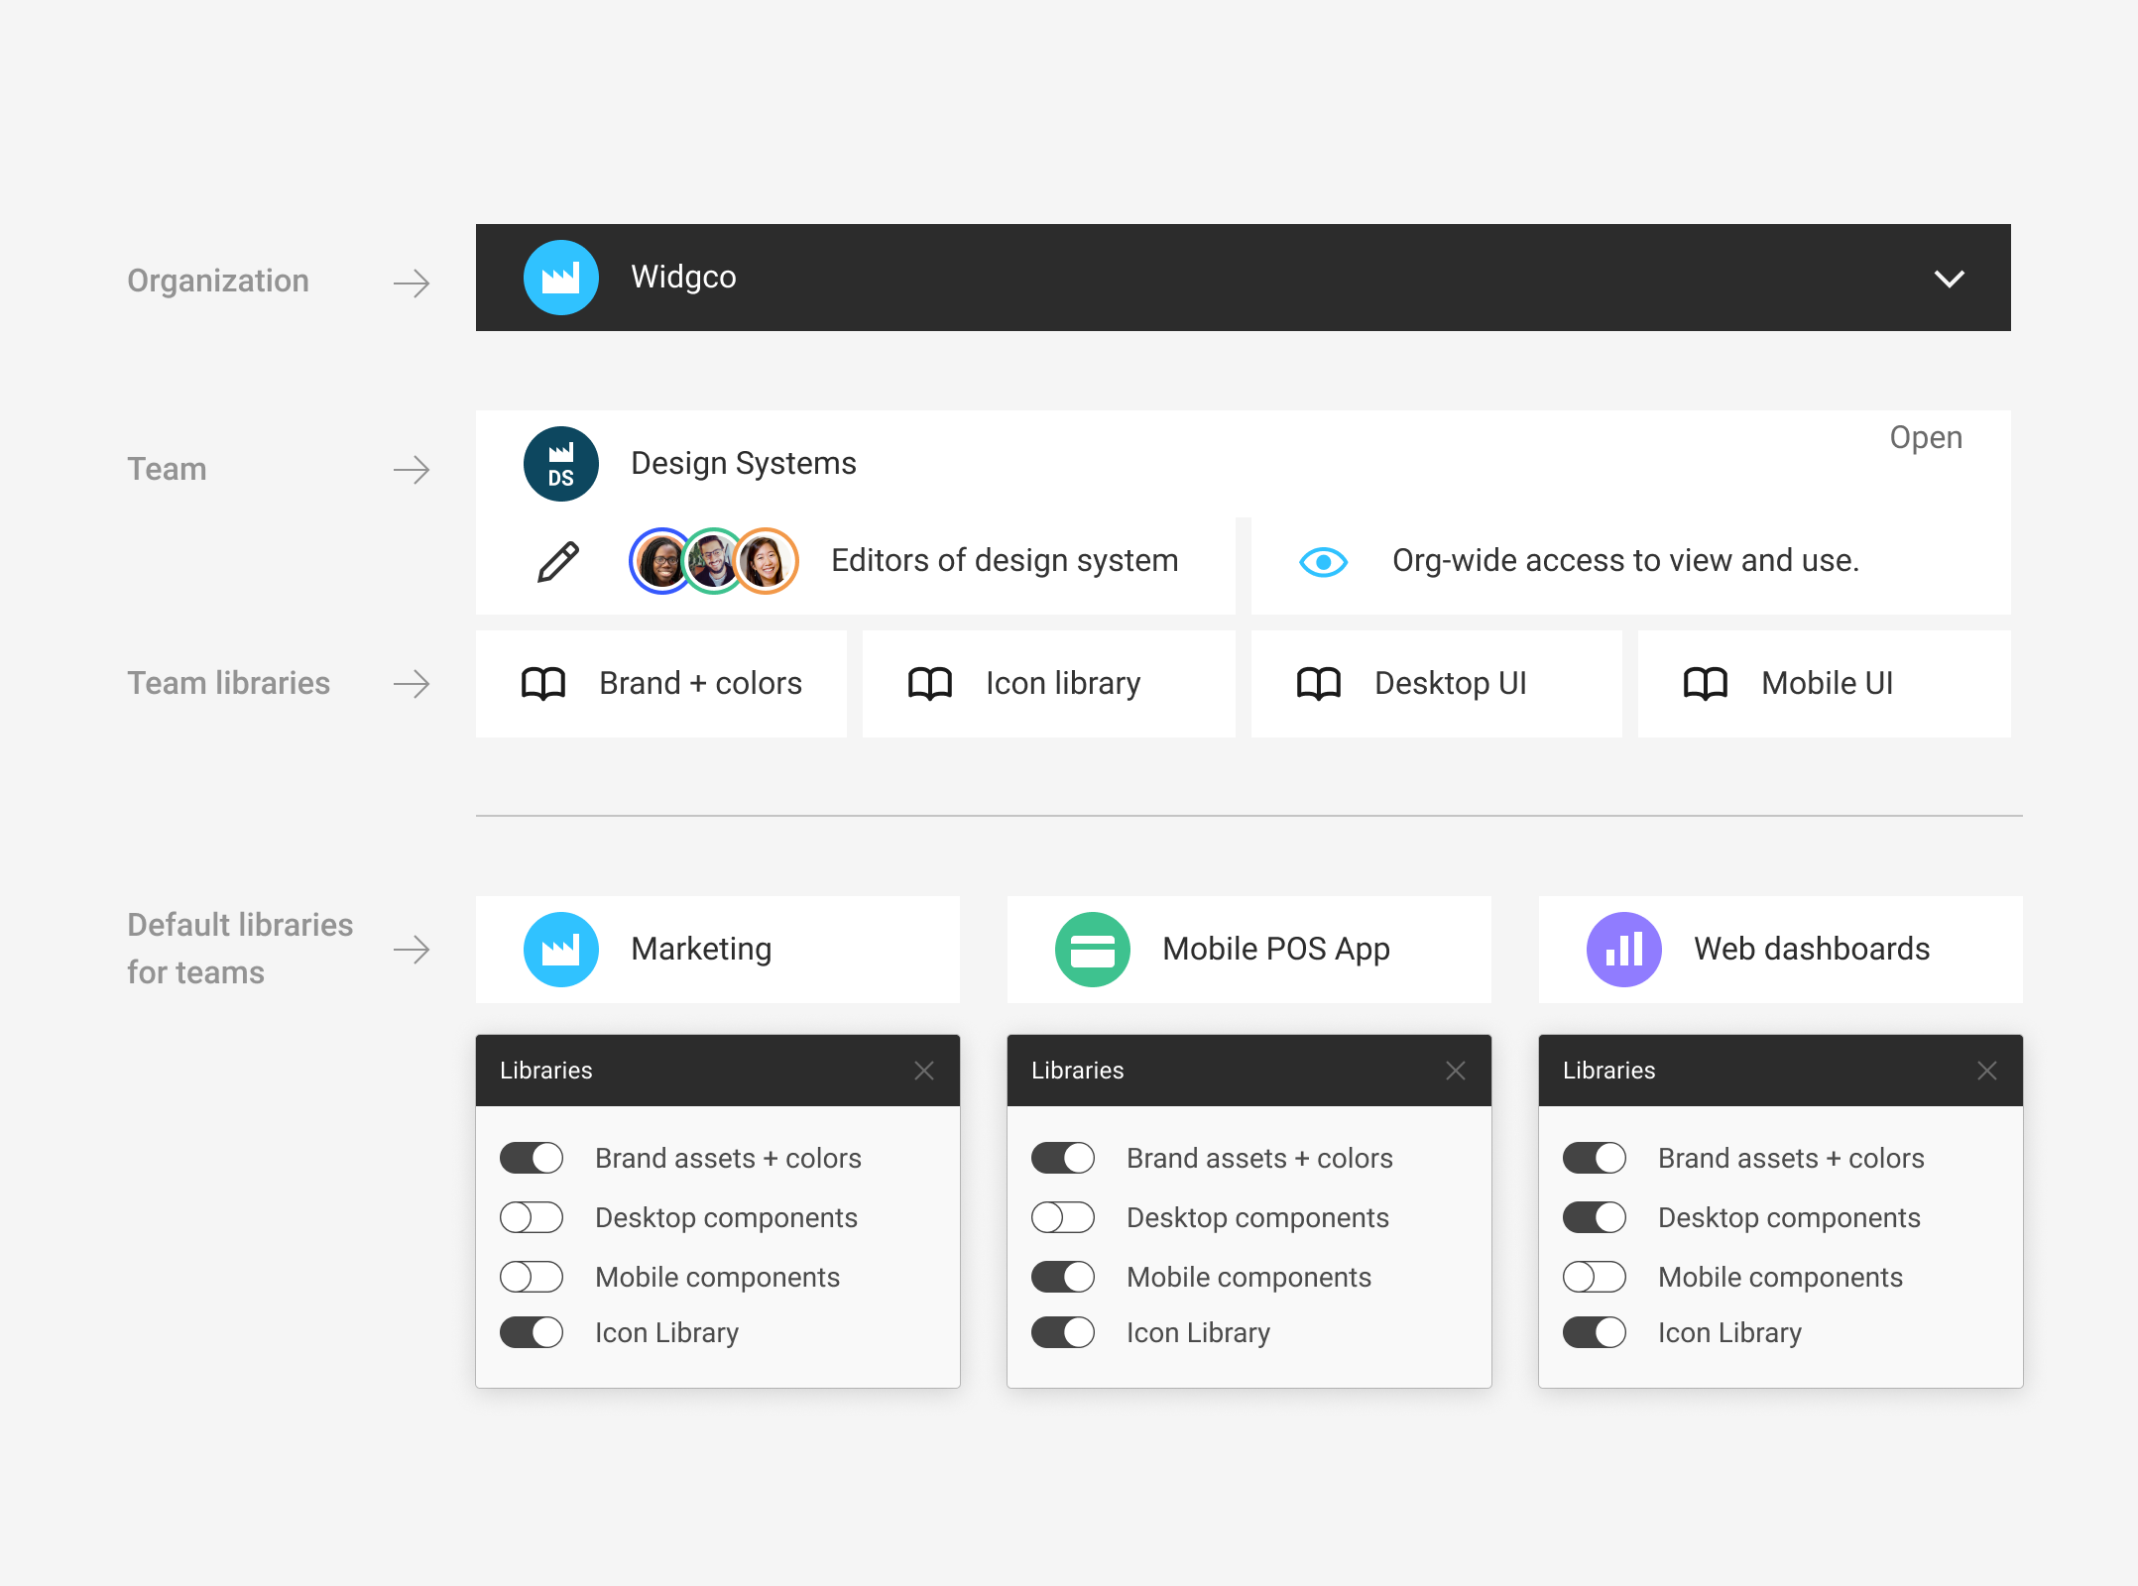Enable Desktop components toggle in Marketing libraries
2138x1586 pixels.
pos(532,1217)
